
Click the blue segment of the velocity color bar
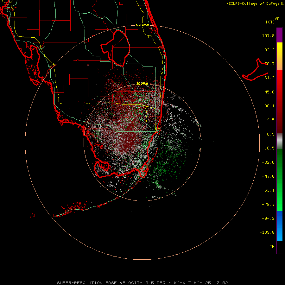coord(280,226)
